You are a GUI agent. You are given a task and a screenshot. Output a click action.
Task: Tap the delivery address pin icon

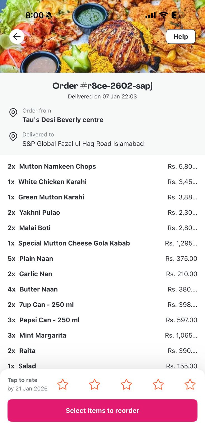point(13,137)
